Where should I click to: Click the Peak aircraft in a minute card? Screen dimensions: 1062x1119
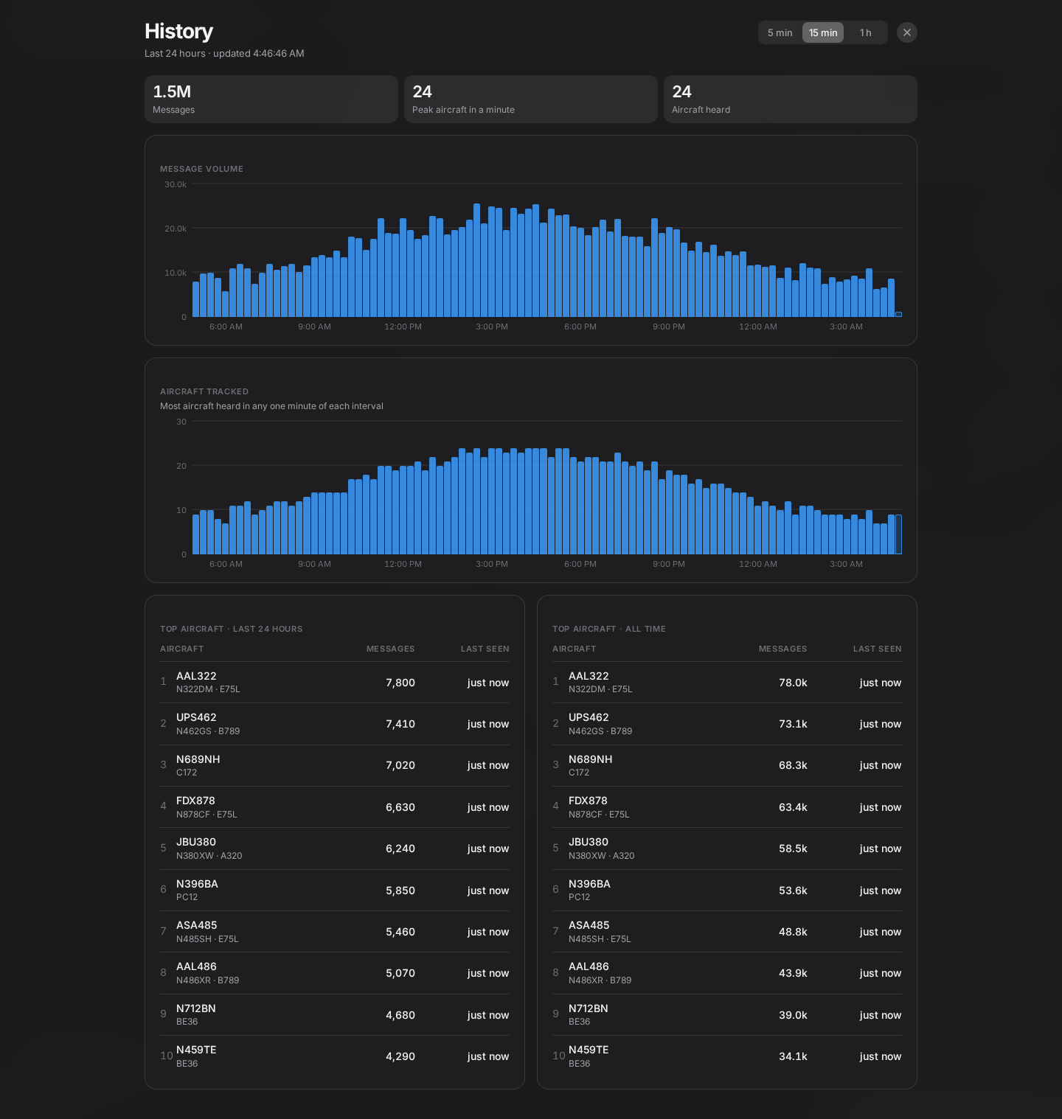click(531, 99)
